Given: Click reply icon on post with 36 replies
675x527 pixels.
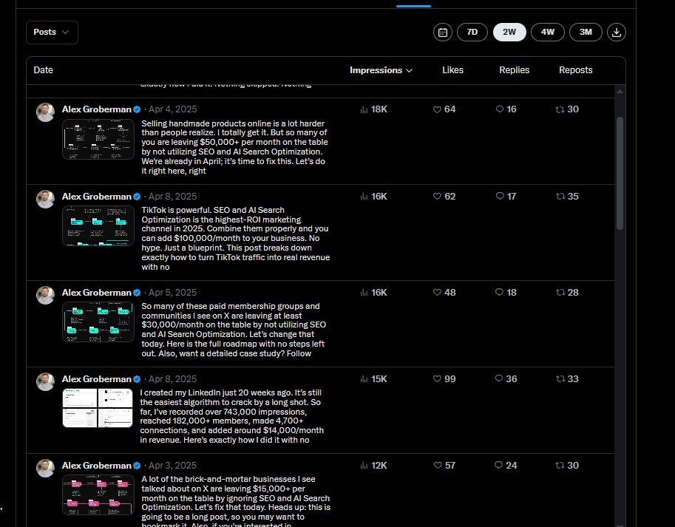Looking at the screenshot, I should (x=499, y=378).
